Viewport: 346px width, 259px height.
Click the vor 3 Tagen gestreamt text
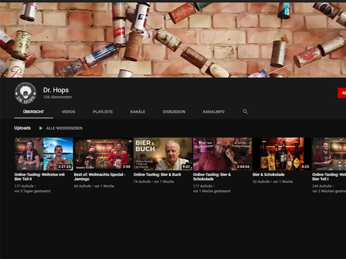(x=32, y=191)
